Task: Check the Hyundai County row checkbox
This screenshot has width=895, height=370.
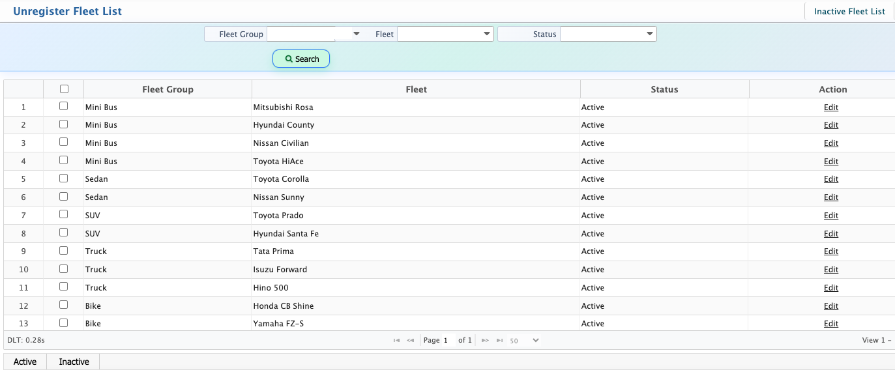Action: tap(64, 124)
